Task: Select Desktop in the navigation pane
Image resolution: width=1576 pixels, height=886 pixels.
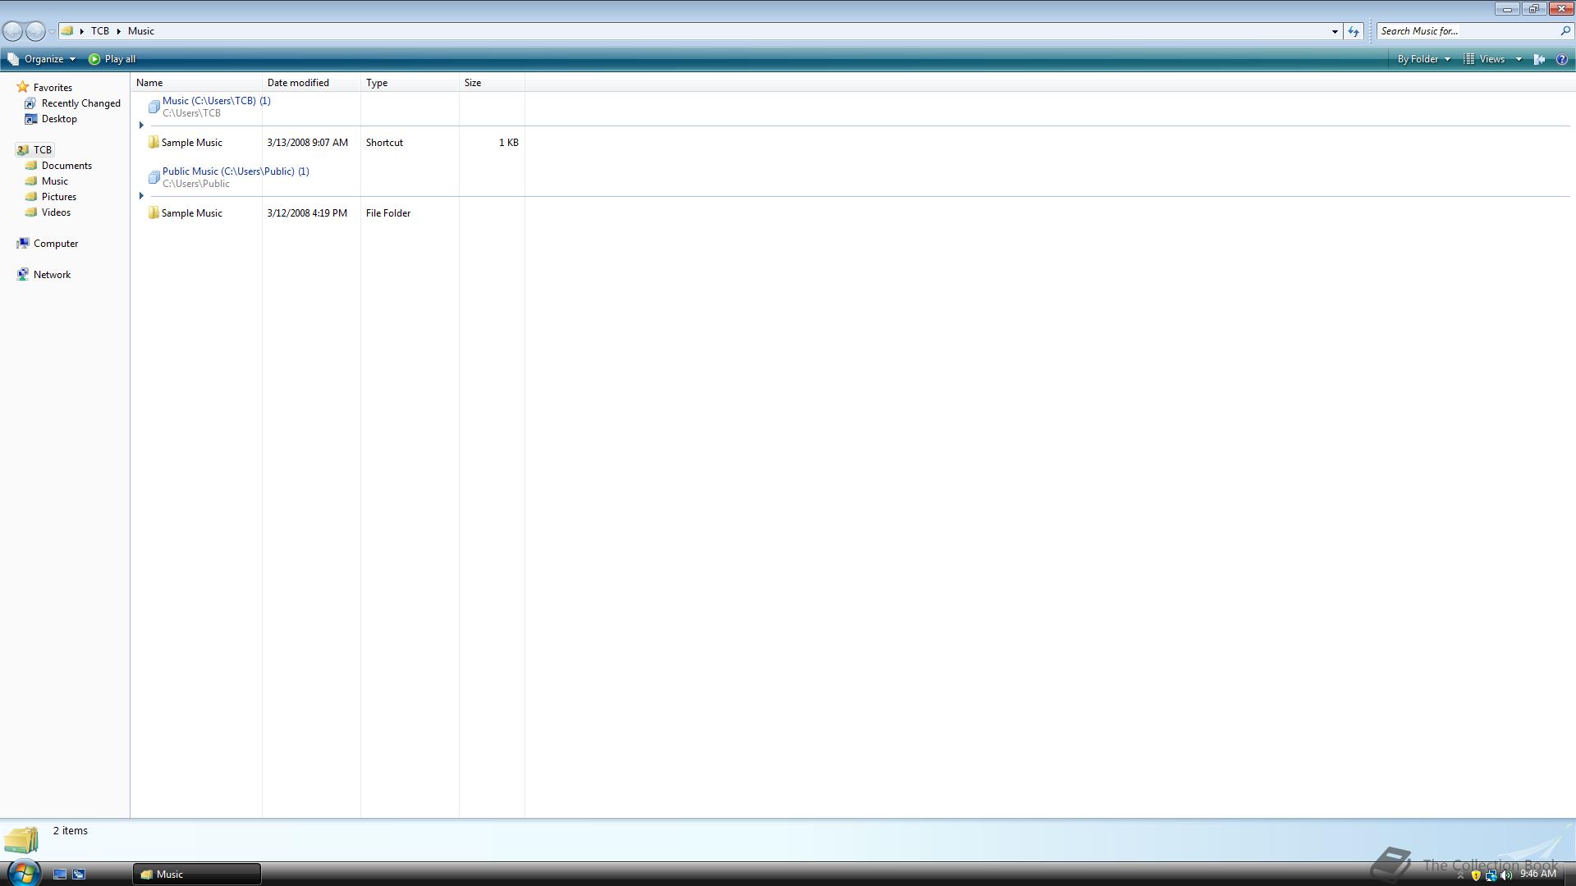Action: (51, 119)
